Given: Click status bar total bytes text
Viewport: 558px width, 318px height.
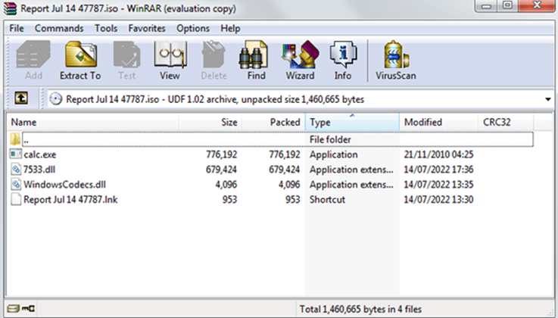Looking at the screenshot, I should (x=360, y=309).
